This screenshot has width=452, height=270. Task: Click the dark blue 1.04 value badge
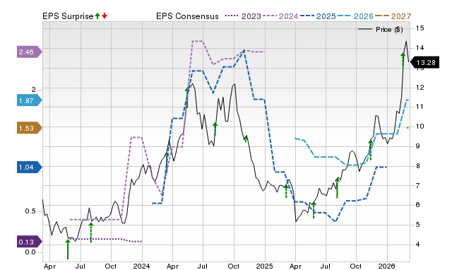[x=30, y=167]
